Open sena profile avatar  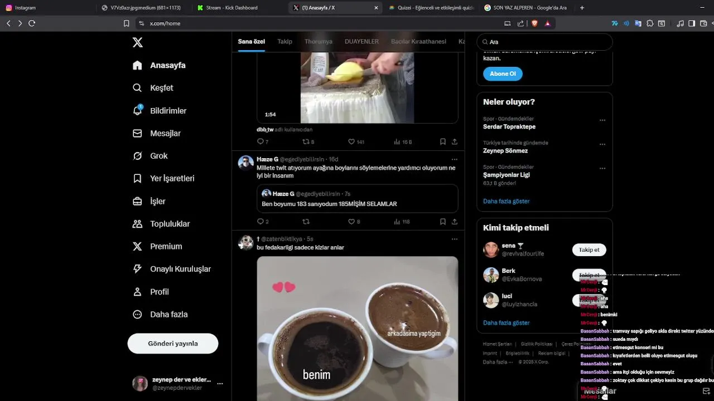coord(491,250)
